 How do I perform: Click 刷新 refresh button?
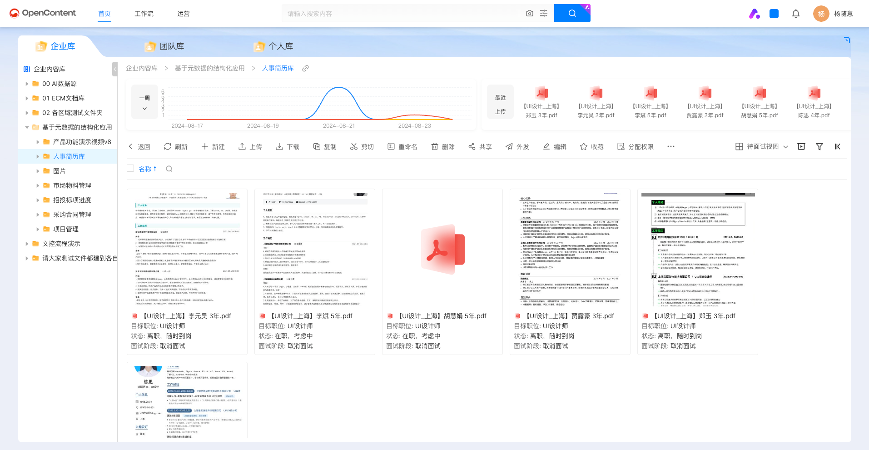pos(176,146)
